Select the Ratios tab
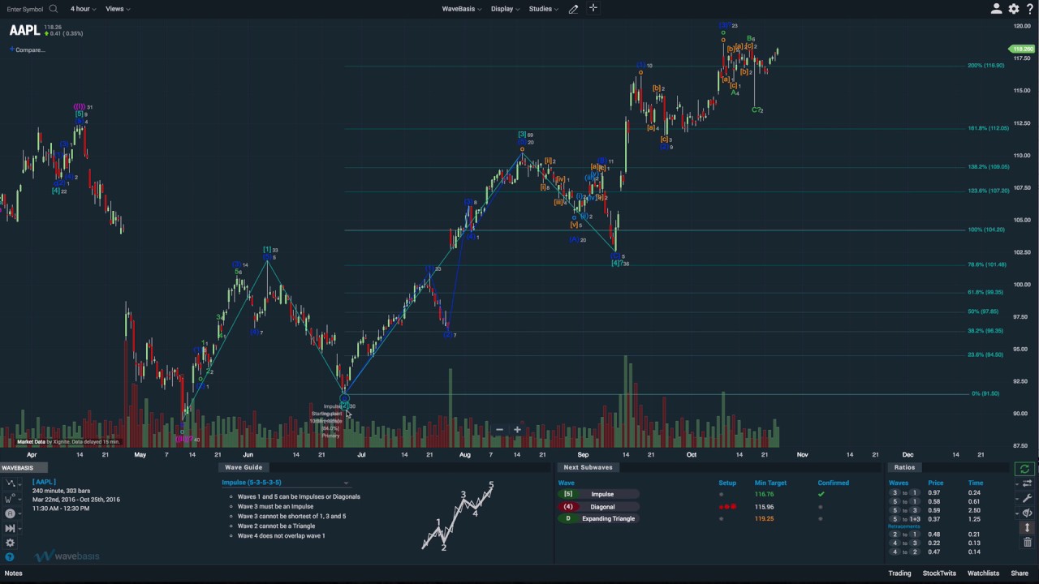This screenshot has width=1039, height=584. tap(904, 467)
